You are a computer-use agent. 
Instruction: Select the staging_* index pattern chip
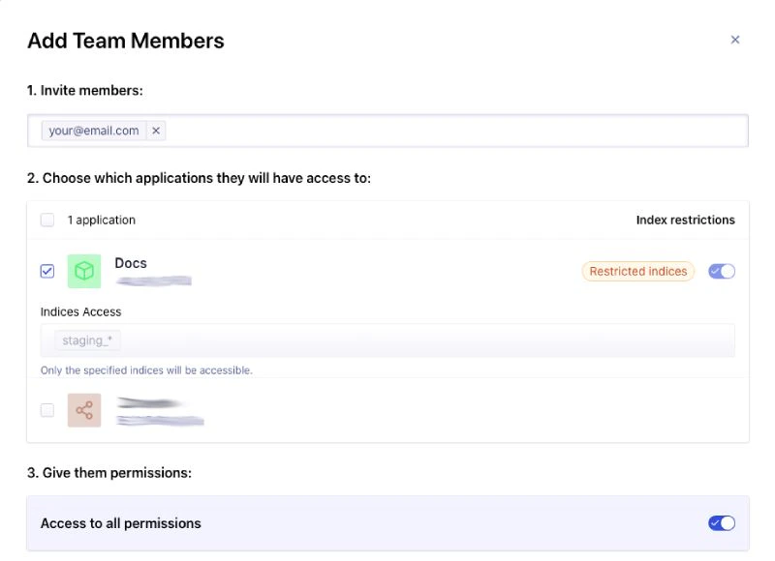point(86,340)
